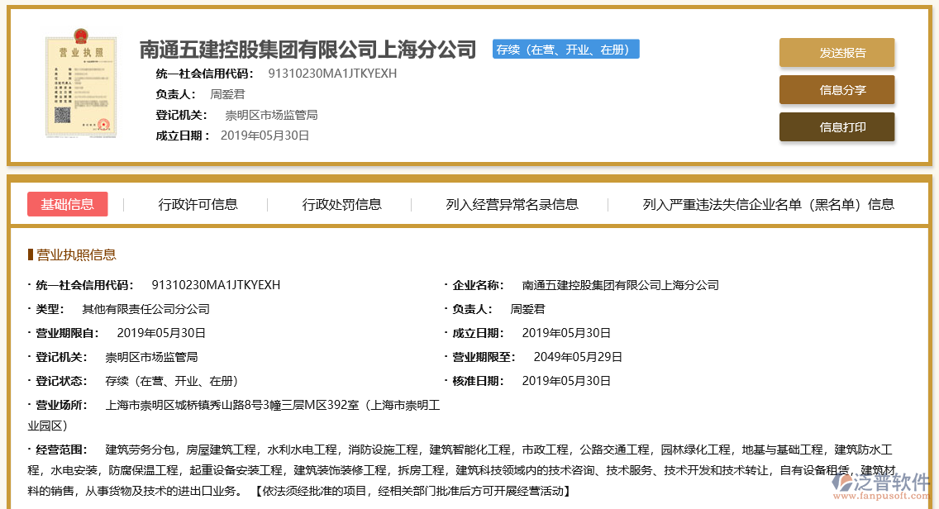Click the 经营范围 label

[x=61, y=450]
